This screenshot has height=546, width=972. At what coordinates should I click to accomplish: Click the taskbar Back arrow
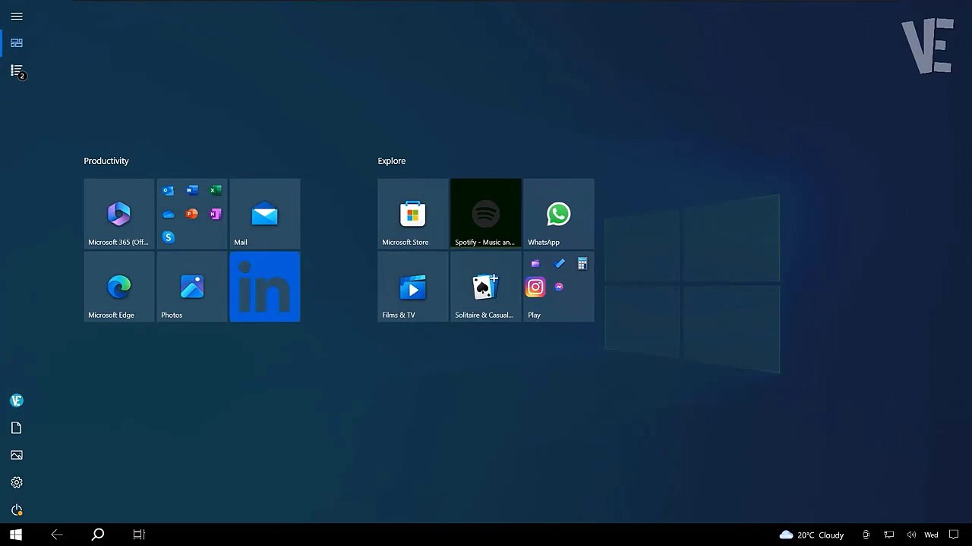pyautogui.click(x=57, y=535)
